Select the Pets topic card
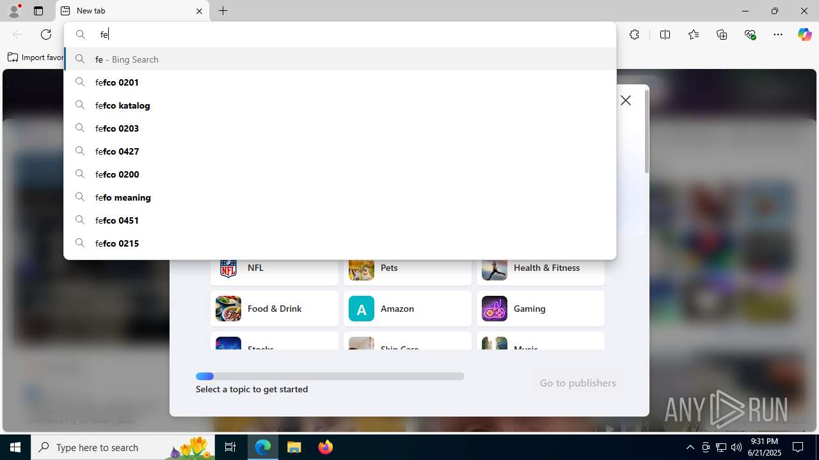The image size is (819, 460). coord(408,272)
